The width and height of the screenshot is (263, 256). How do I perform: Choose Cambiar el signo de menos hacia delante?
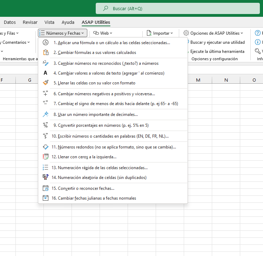113,104
